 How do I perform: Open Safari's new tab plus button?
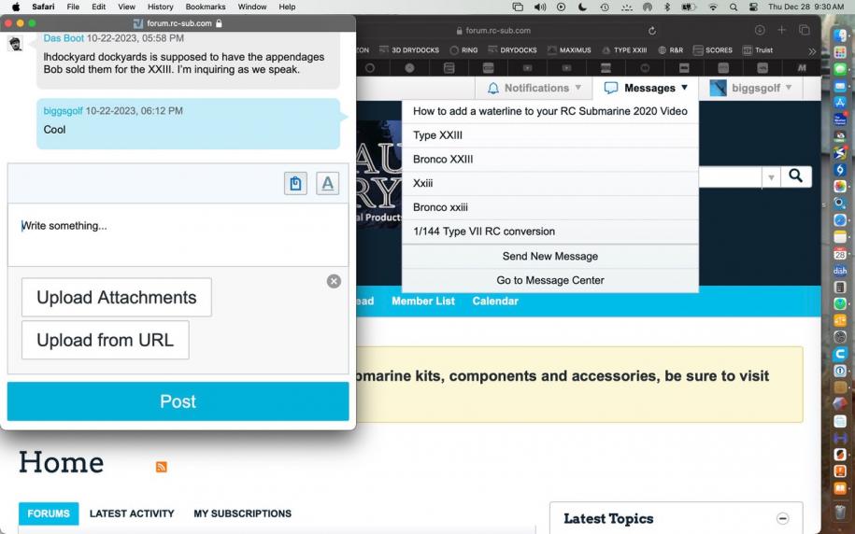[x=781, y=30]
